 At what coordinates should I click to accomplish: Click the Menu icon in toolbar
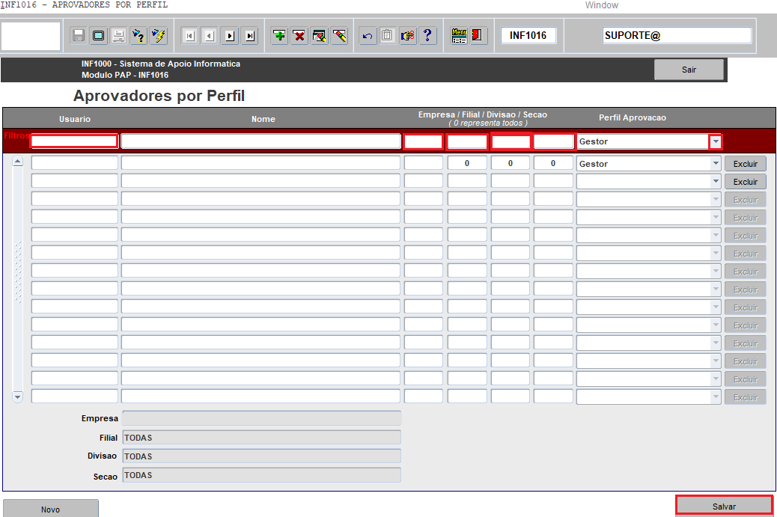459,35
